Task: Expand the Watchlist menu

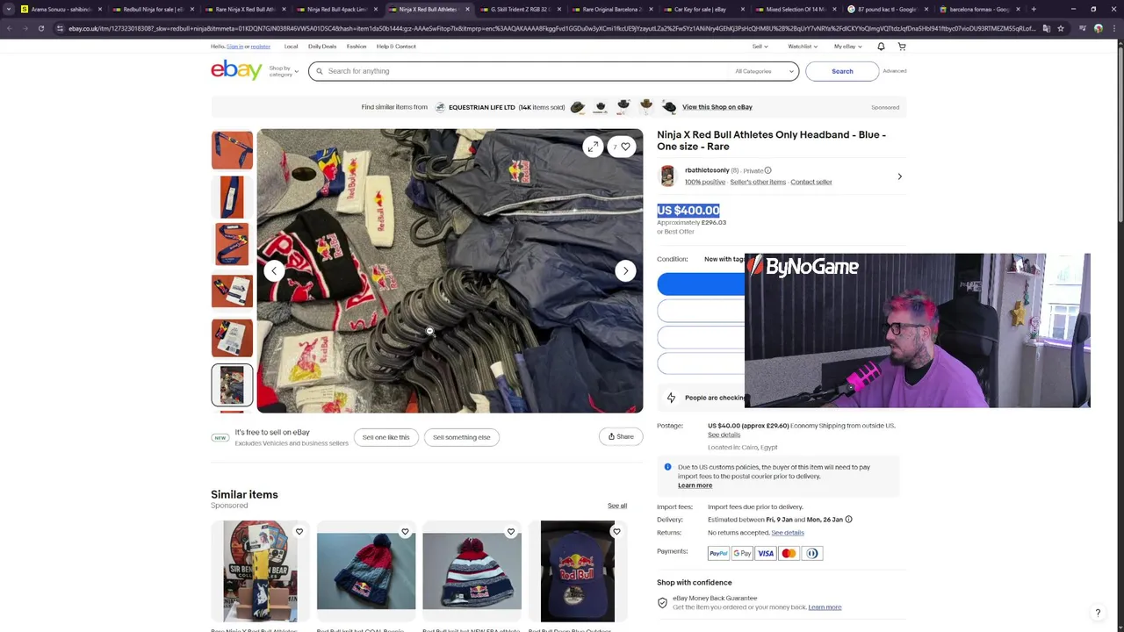Action: tap(803, 47)
